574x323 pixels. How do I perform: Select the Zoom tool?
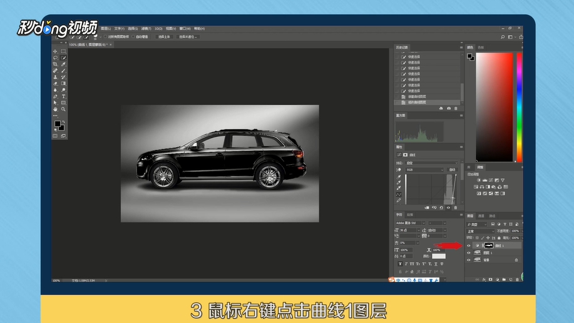pos(63,109)
